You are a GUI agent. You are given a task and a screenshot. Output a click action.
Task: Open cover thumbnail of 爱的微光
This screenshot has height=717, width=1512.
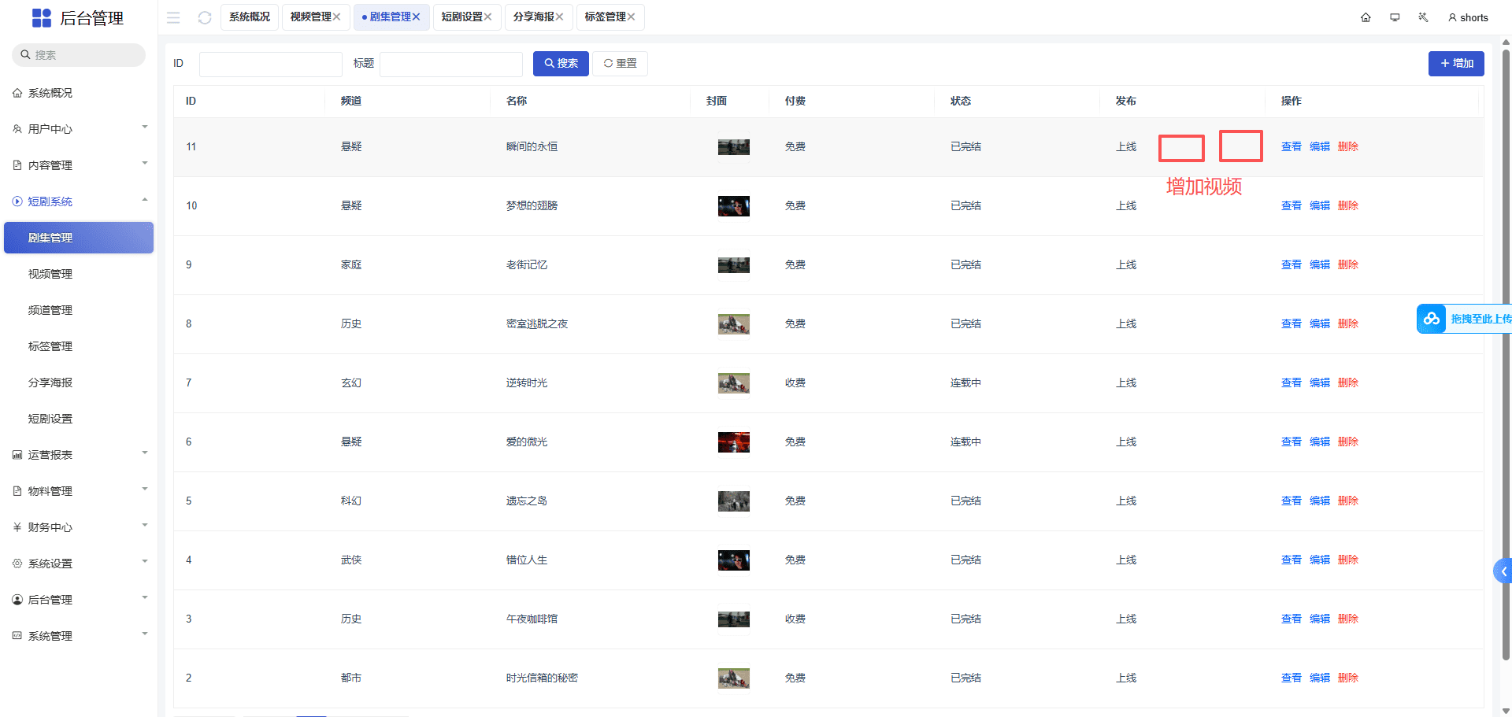click(x=733, y=442)
